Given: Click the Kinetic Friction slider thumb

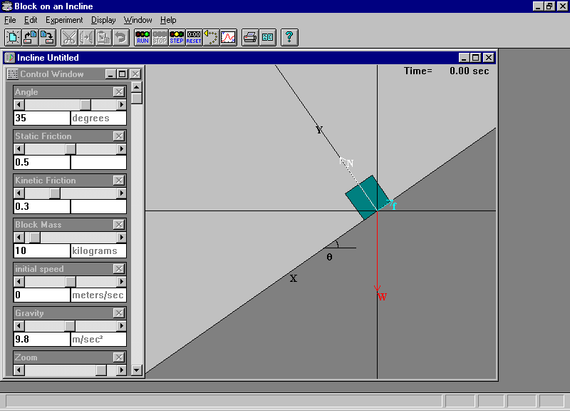Looking at the screenshot, I should click(55, 193).
